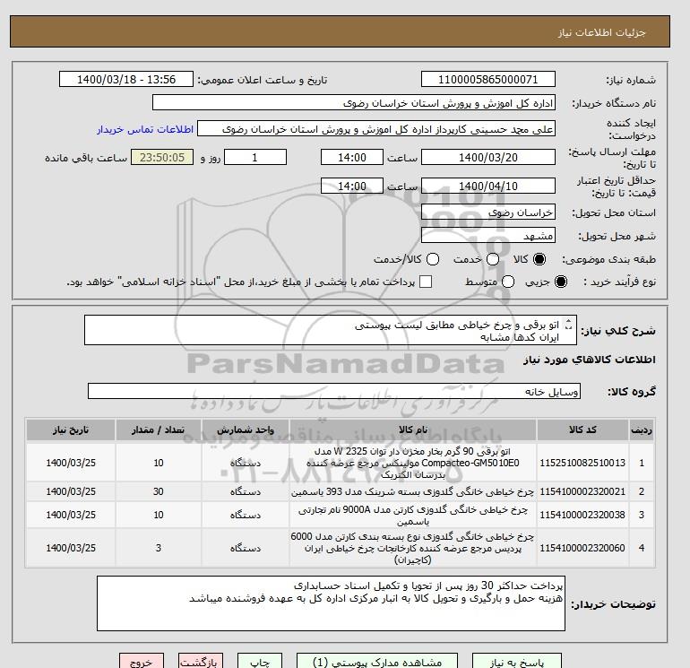Click product code 1154100002320038
690x668 pixels.
coord(582,515)
